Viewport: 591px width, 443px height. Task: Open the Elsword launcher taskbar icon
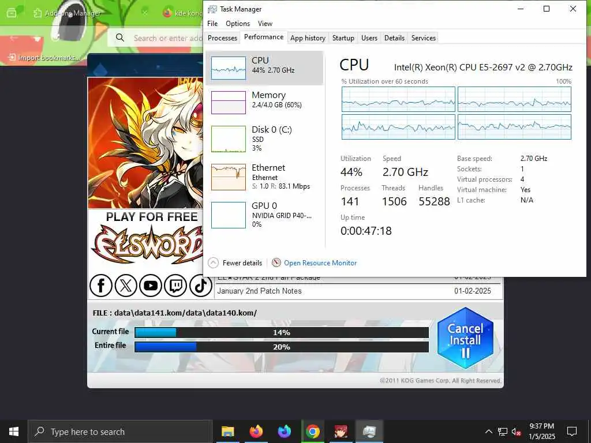pyautogui.click(x=341, y=431)
